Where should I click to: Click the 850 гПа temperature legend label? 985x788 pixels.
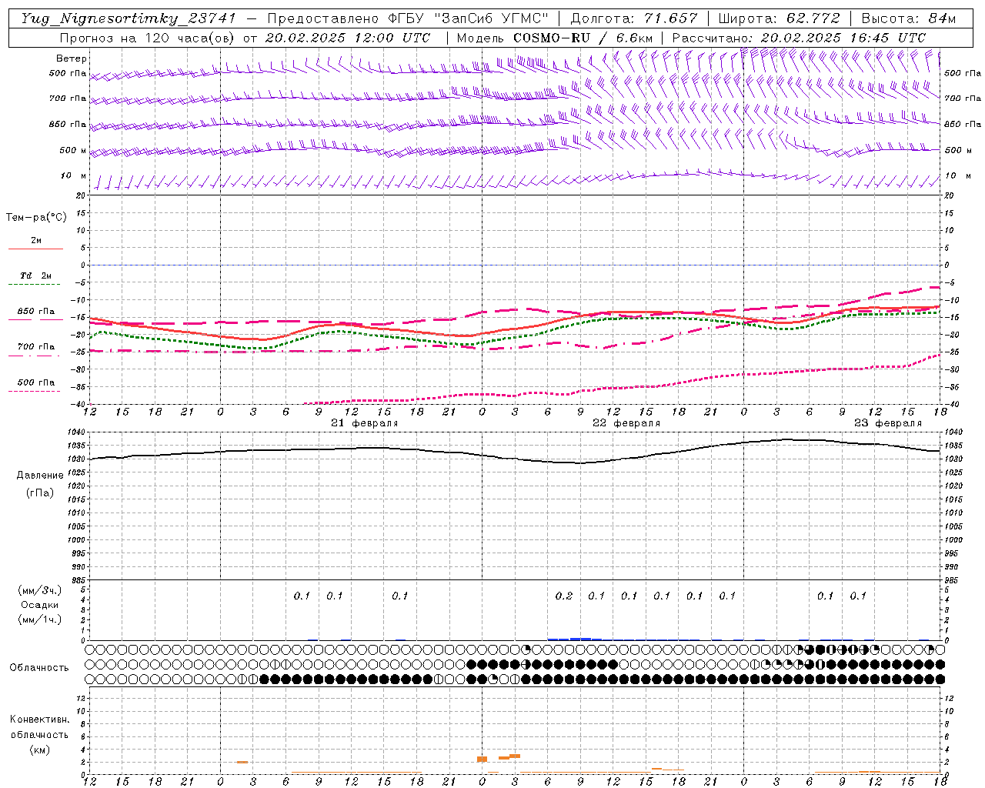click(x=36, y=312)
